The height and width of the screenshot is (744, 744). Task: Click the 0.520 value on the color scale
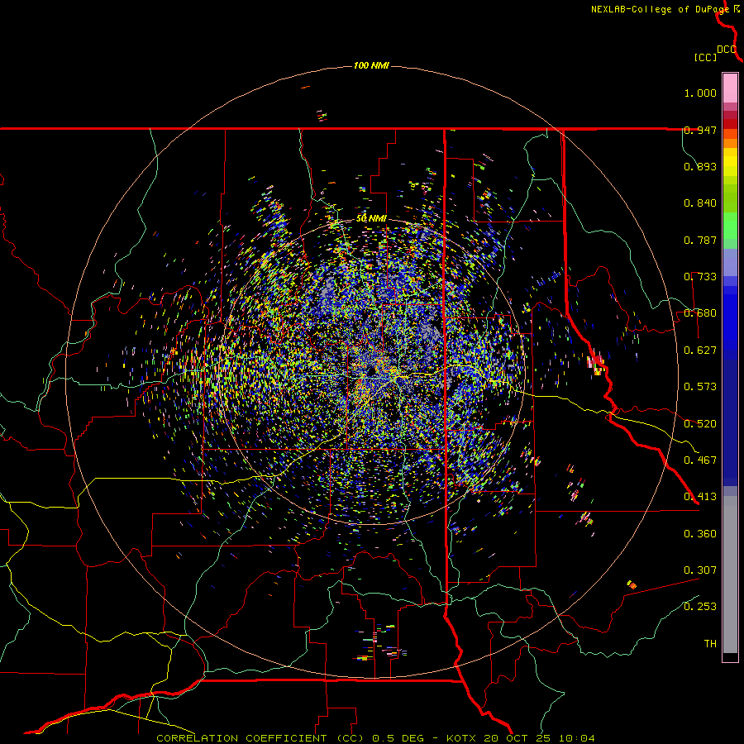700,424
